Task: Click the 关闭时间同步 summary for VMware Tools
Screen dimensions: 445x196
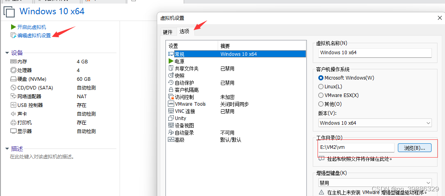Action: point(234,104)
